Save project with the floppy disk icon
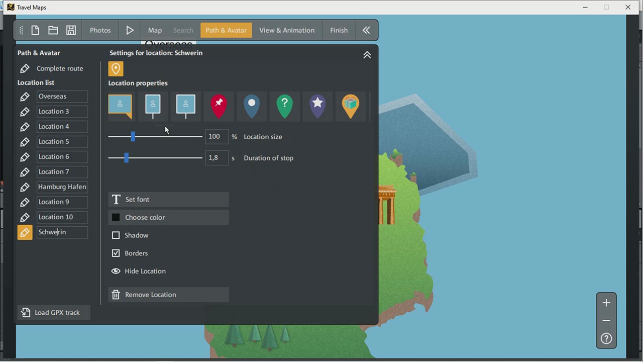This screenshot has width=643, height=362. tap(71, 30)
